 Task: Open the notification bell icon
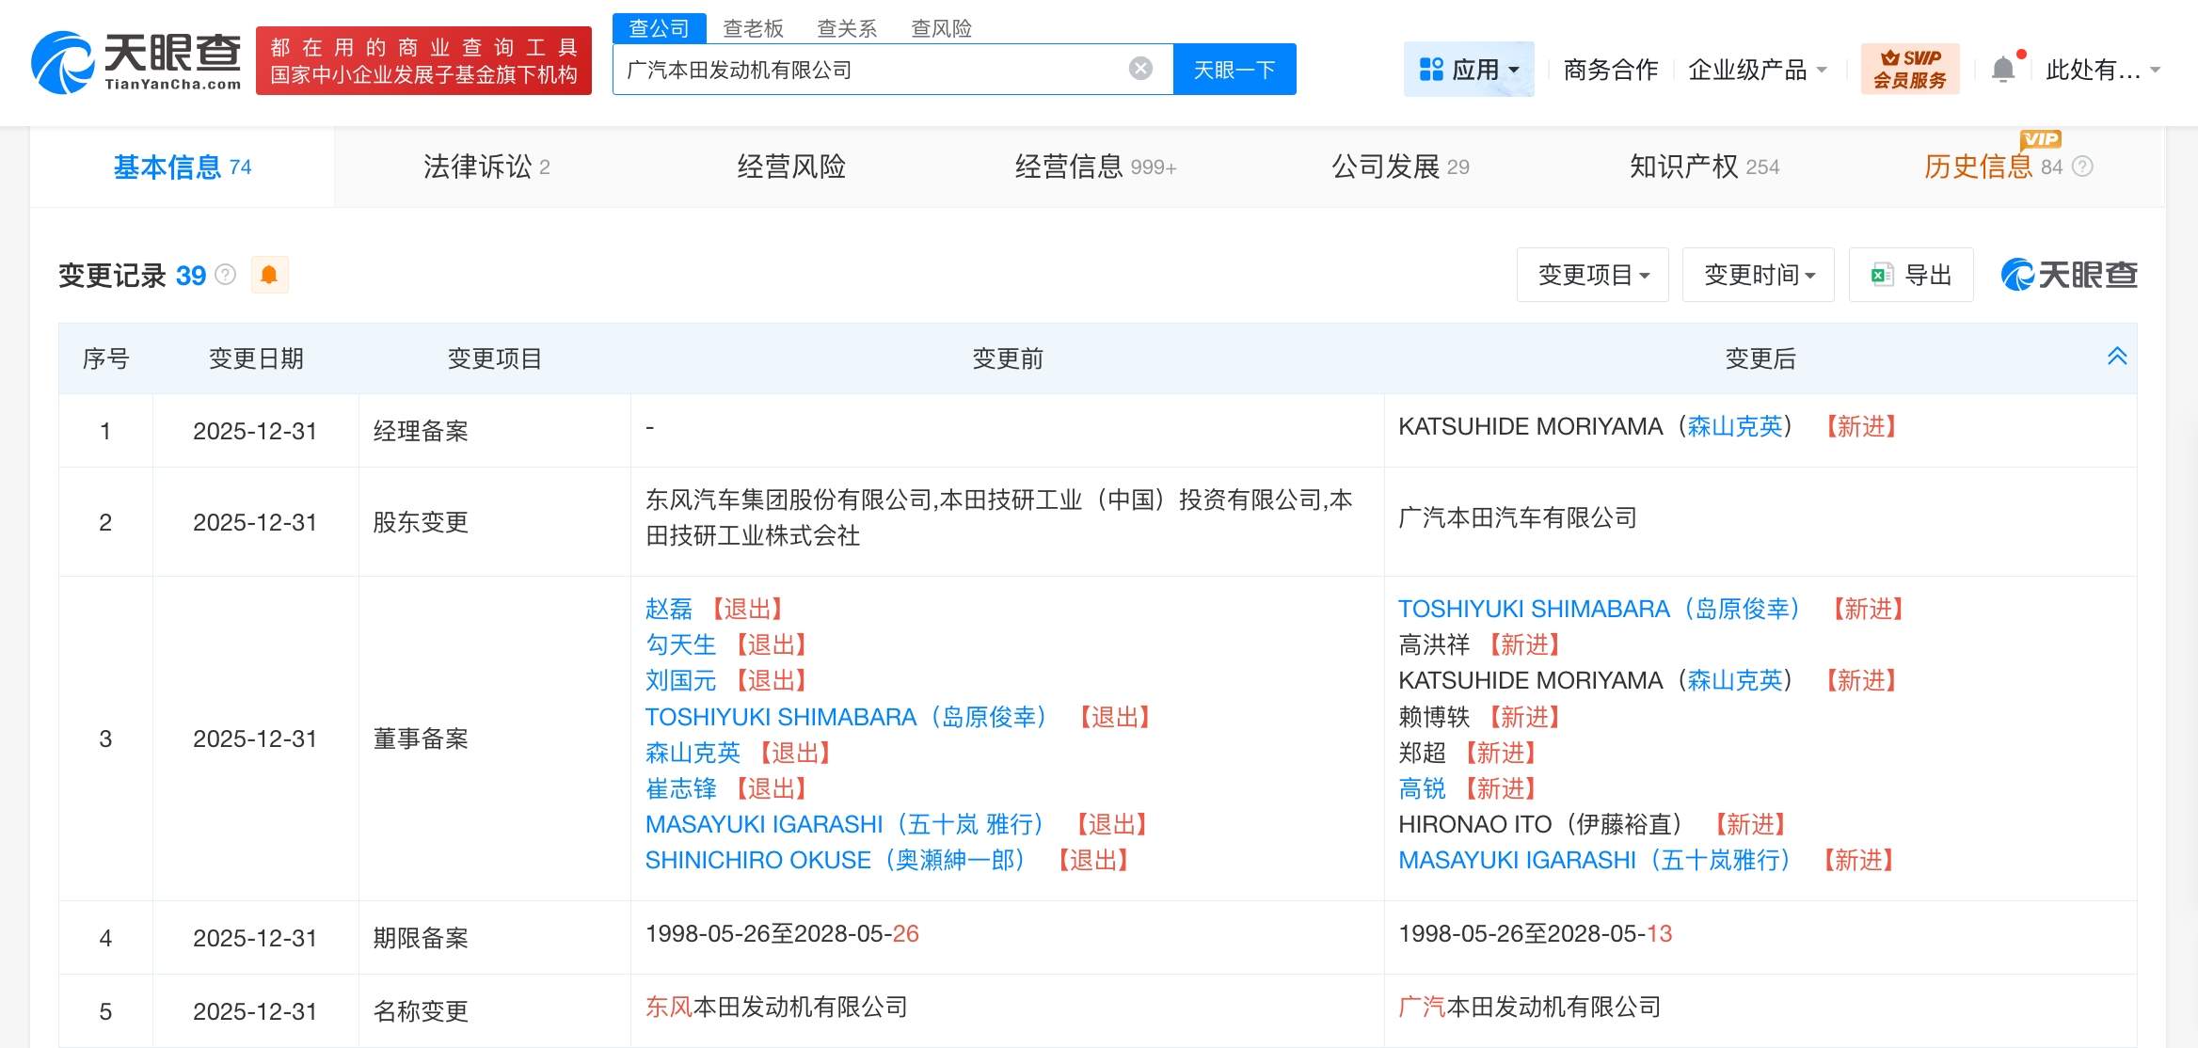[x=2003, y=70]
